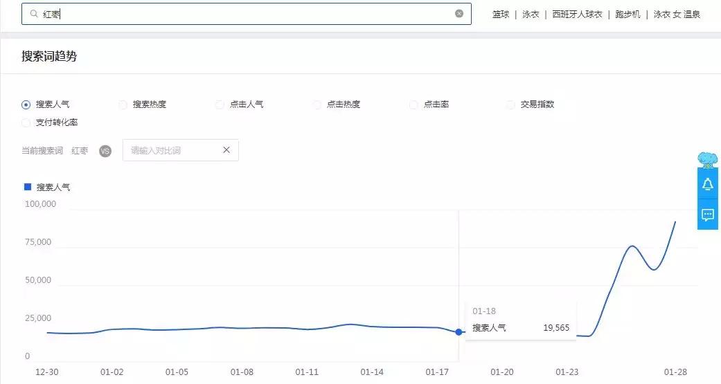Click the 19,565 value in the tooltip
This screenshot has height=384, width=721.
click(556, 327)
